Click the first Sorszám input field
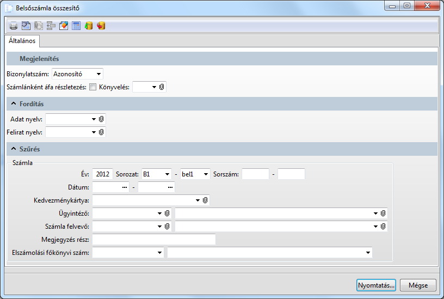444x299 pixels. tap(255, 174)
